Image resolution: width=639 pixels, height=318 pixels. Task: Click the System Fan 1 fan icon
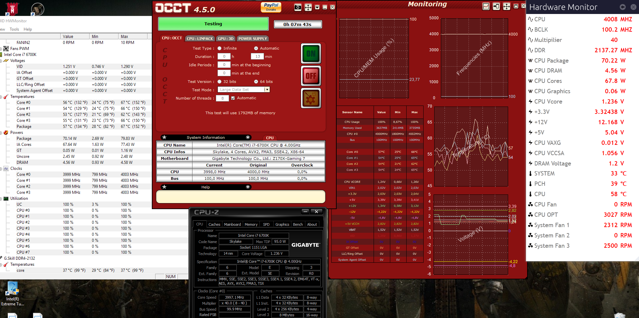530,225
